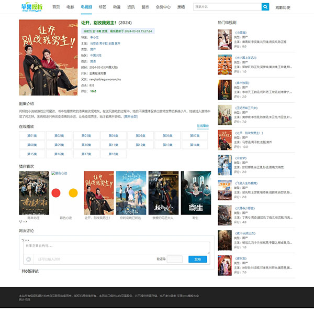314x312 pixels.
Task: Click the search magnifier icon
Action: point(265,7)
